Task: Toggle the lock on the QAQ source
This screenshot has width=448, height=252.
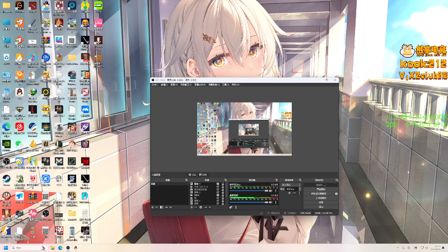Action: point(223,195)
